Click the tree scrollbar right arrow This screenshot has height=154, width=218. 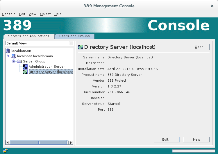(71, 142)
